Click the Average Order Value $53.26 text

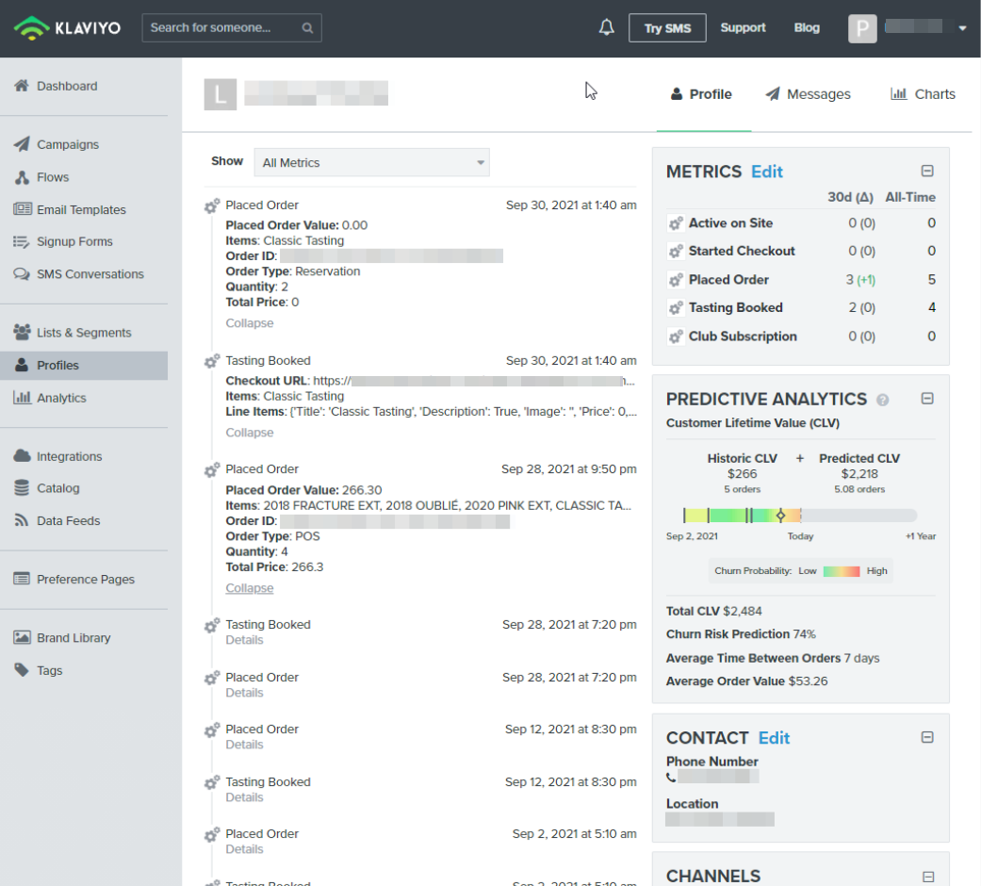[x=746, y=681]
